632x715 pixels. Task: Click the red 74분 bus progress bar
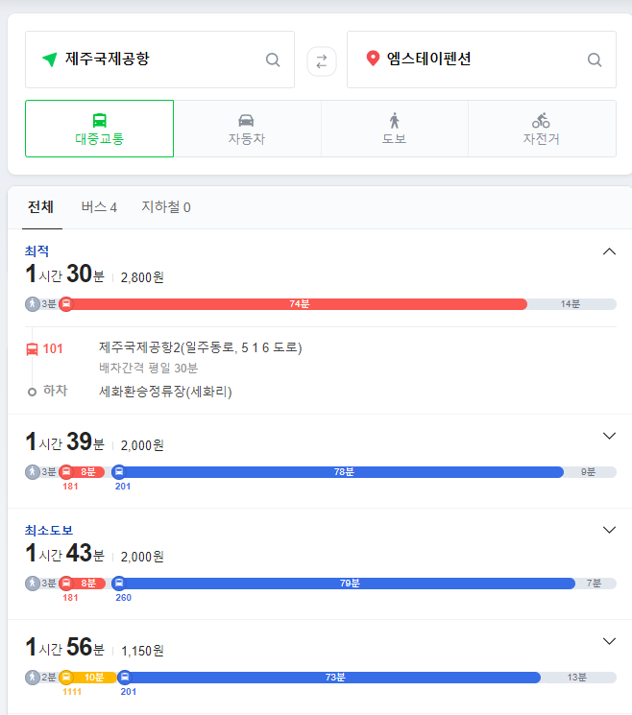click(x=299, y=304)
